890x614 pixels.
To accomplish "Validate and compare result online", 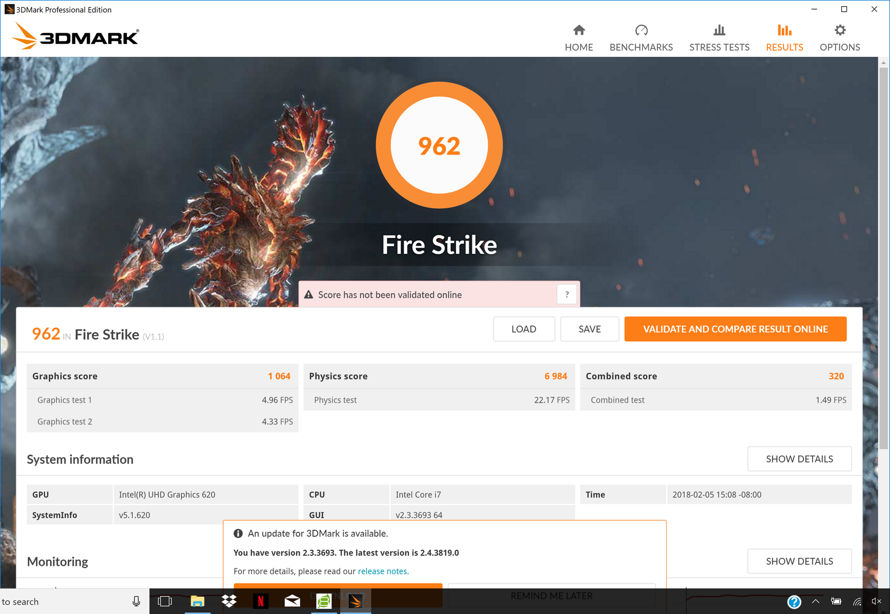I will coord(735,329).
